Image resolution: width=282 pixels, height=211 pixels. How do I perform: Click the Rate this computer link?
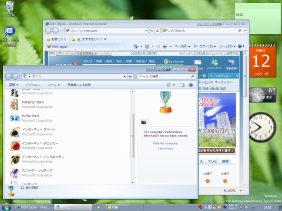[165, 143]
